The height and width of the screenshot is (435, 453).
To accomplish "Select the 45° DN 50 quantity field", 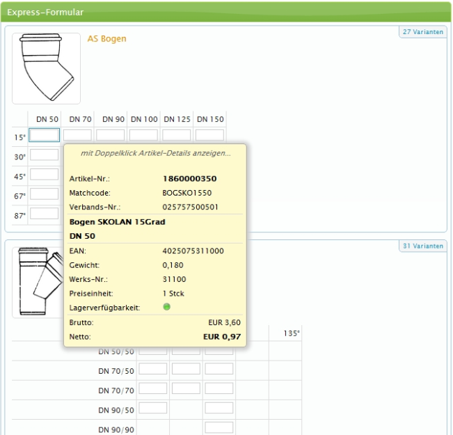I will 45,175.
